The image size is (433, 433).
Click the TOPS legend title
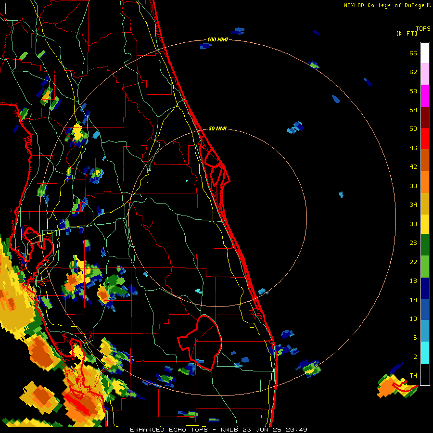423,29
